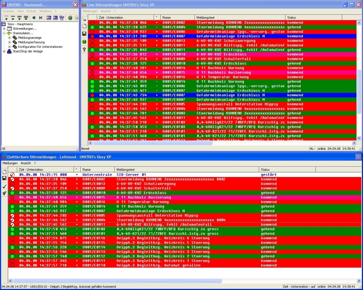Expand Konfiguration für Unterstationen node

coord(10,47)
